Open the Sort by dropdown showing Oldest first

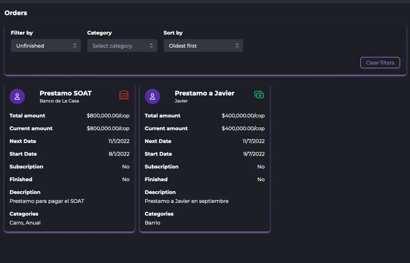(x=203, y=46)
